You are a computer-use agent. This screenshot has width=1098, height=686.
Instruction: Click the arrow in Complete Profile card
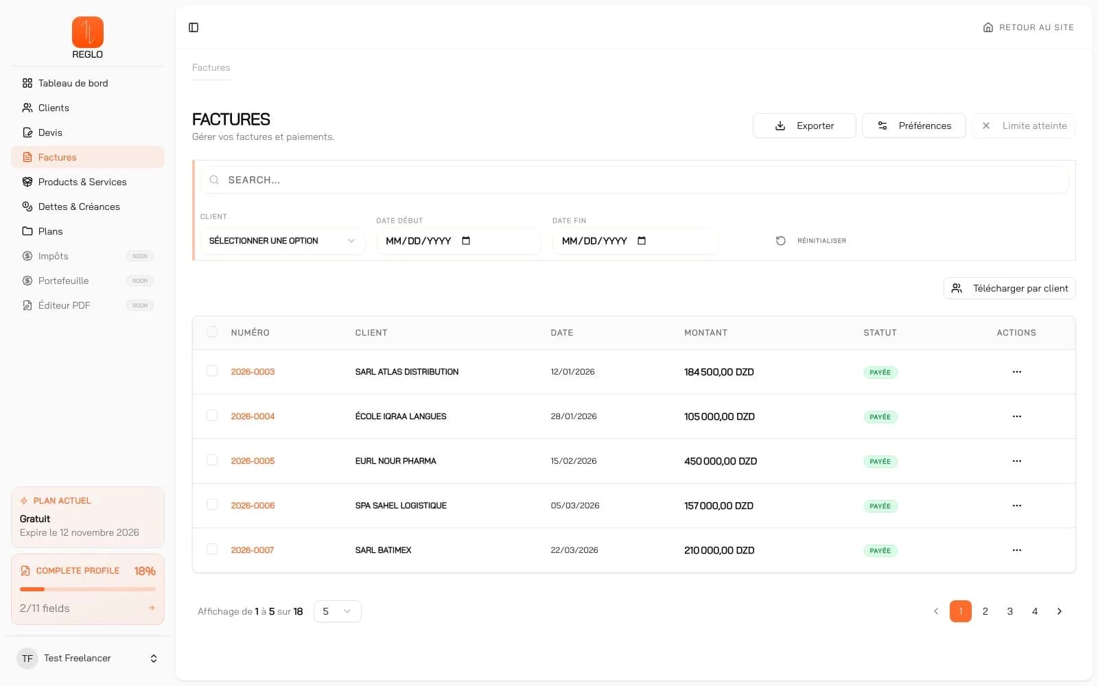(152, 608)
